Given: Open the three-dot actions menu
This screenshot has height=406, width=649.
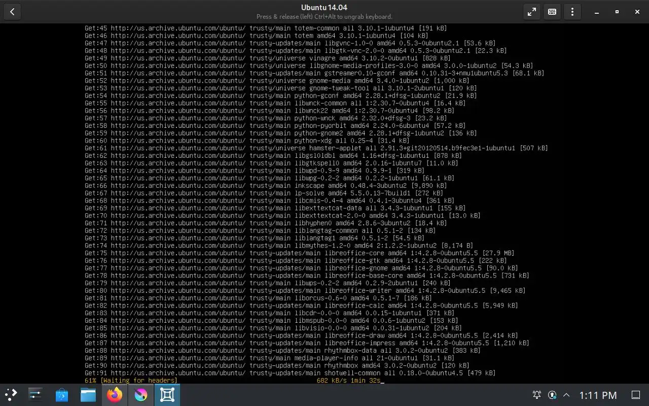Looking at the screenshot, I should tap(572, 12).
